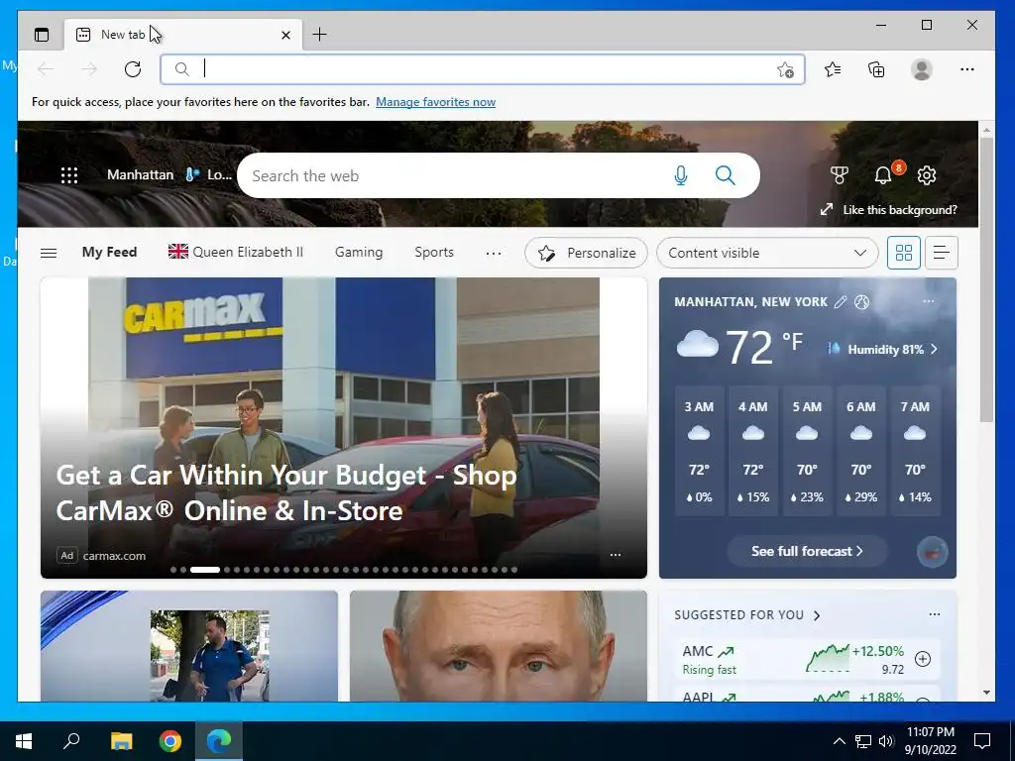Edit weather location with pencil icon
Viewport: 1015px width, 761px height.
[x=841, y=302]
